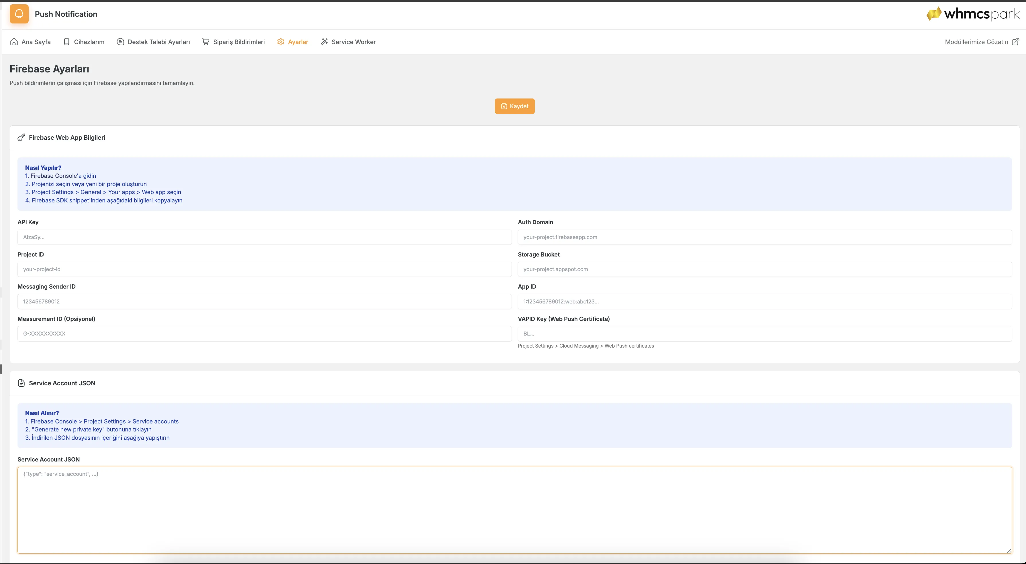The width and height of the screenshot is (1026, 564).
Task: Focus the Measurement ID (Opsiyonel) field
Action: tap(265, 334)
